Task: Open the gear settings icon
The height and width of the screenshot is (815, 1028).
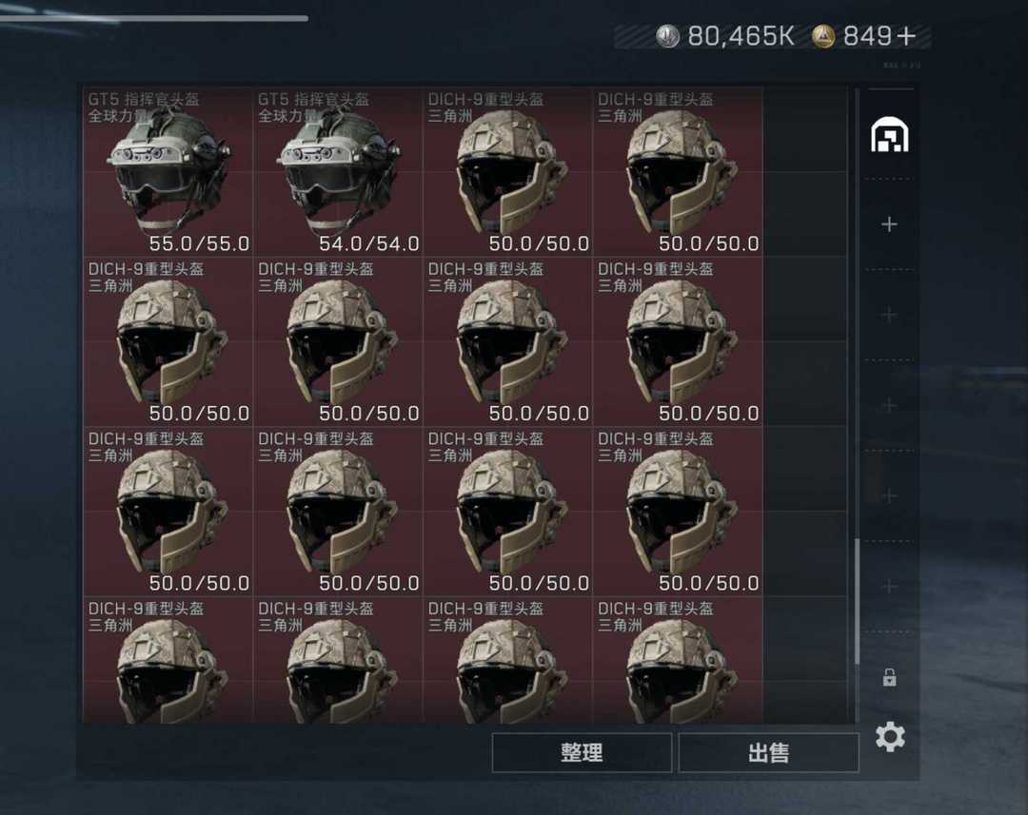Action: [890, 737]
